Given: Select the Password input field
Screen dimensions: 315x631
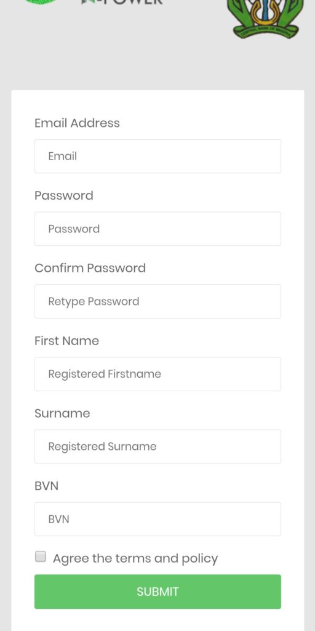Looking at the screenshot, I should tap(157, 229).
